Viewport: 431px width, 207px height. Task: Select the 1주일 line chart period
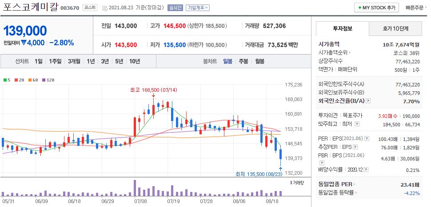point(55,62)
